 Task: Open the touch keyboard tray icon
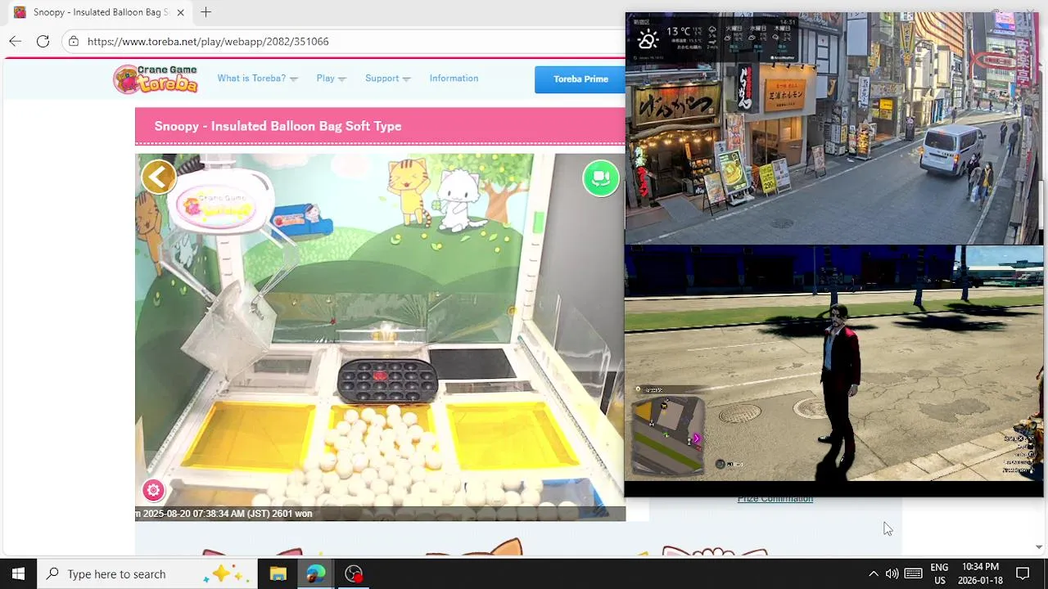point(913,573)
